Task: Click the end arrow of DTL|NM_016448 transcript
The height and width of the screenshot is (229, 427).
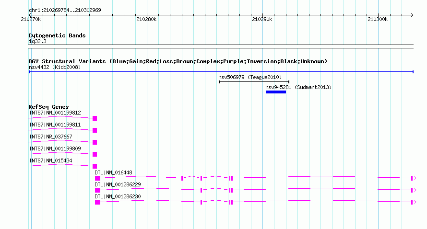Action: (x=415, y=178)
